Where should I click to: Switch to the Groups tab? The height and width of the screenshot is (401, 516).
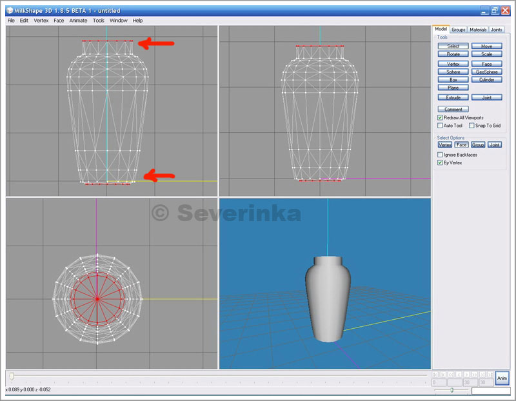[459, 30]
